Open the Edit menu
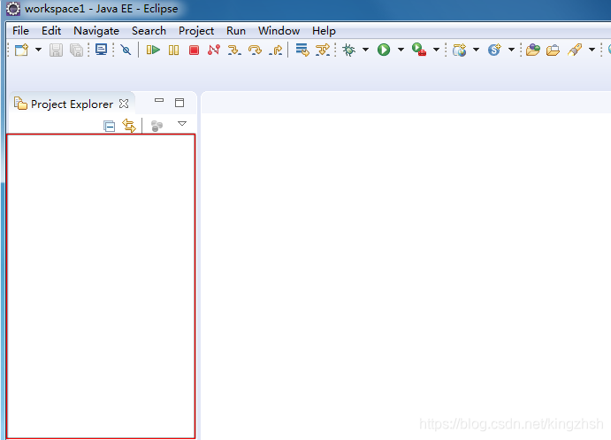Image resolution: width=611 pixels, height=440 pixels. pyautogui.click(x=51, y=31)
